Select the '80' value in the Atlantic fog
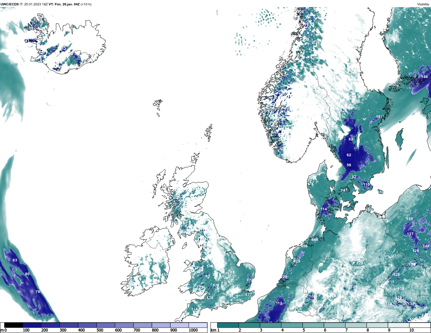This screenshot has width=431, height=333. pos(27,274)
